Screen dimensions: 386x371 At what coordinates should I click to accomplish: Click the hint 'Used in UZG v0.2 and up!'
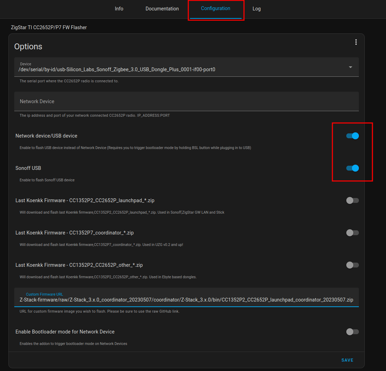[163, 245]
